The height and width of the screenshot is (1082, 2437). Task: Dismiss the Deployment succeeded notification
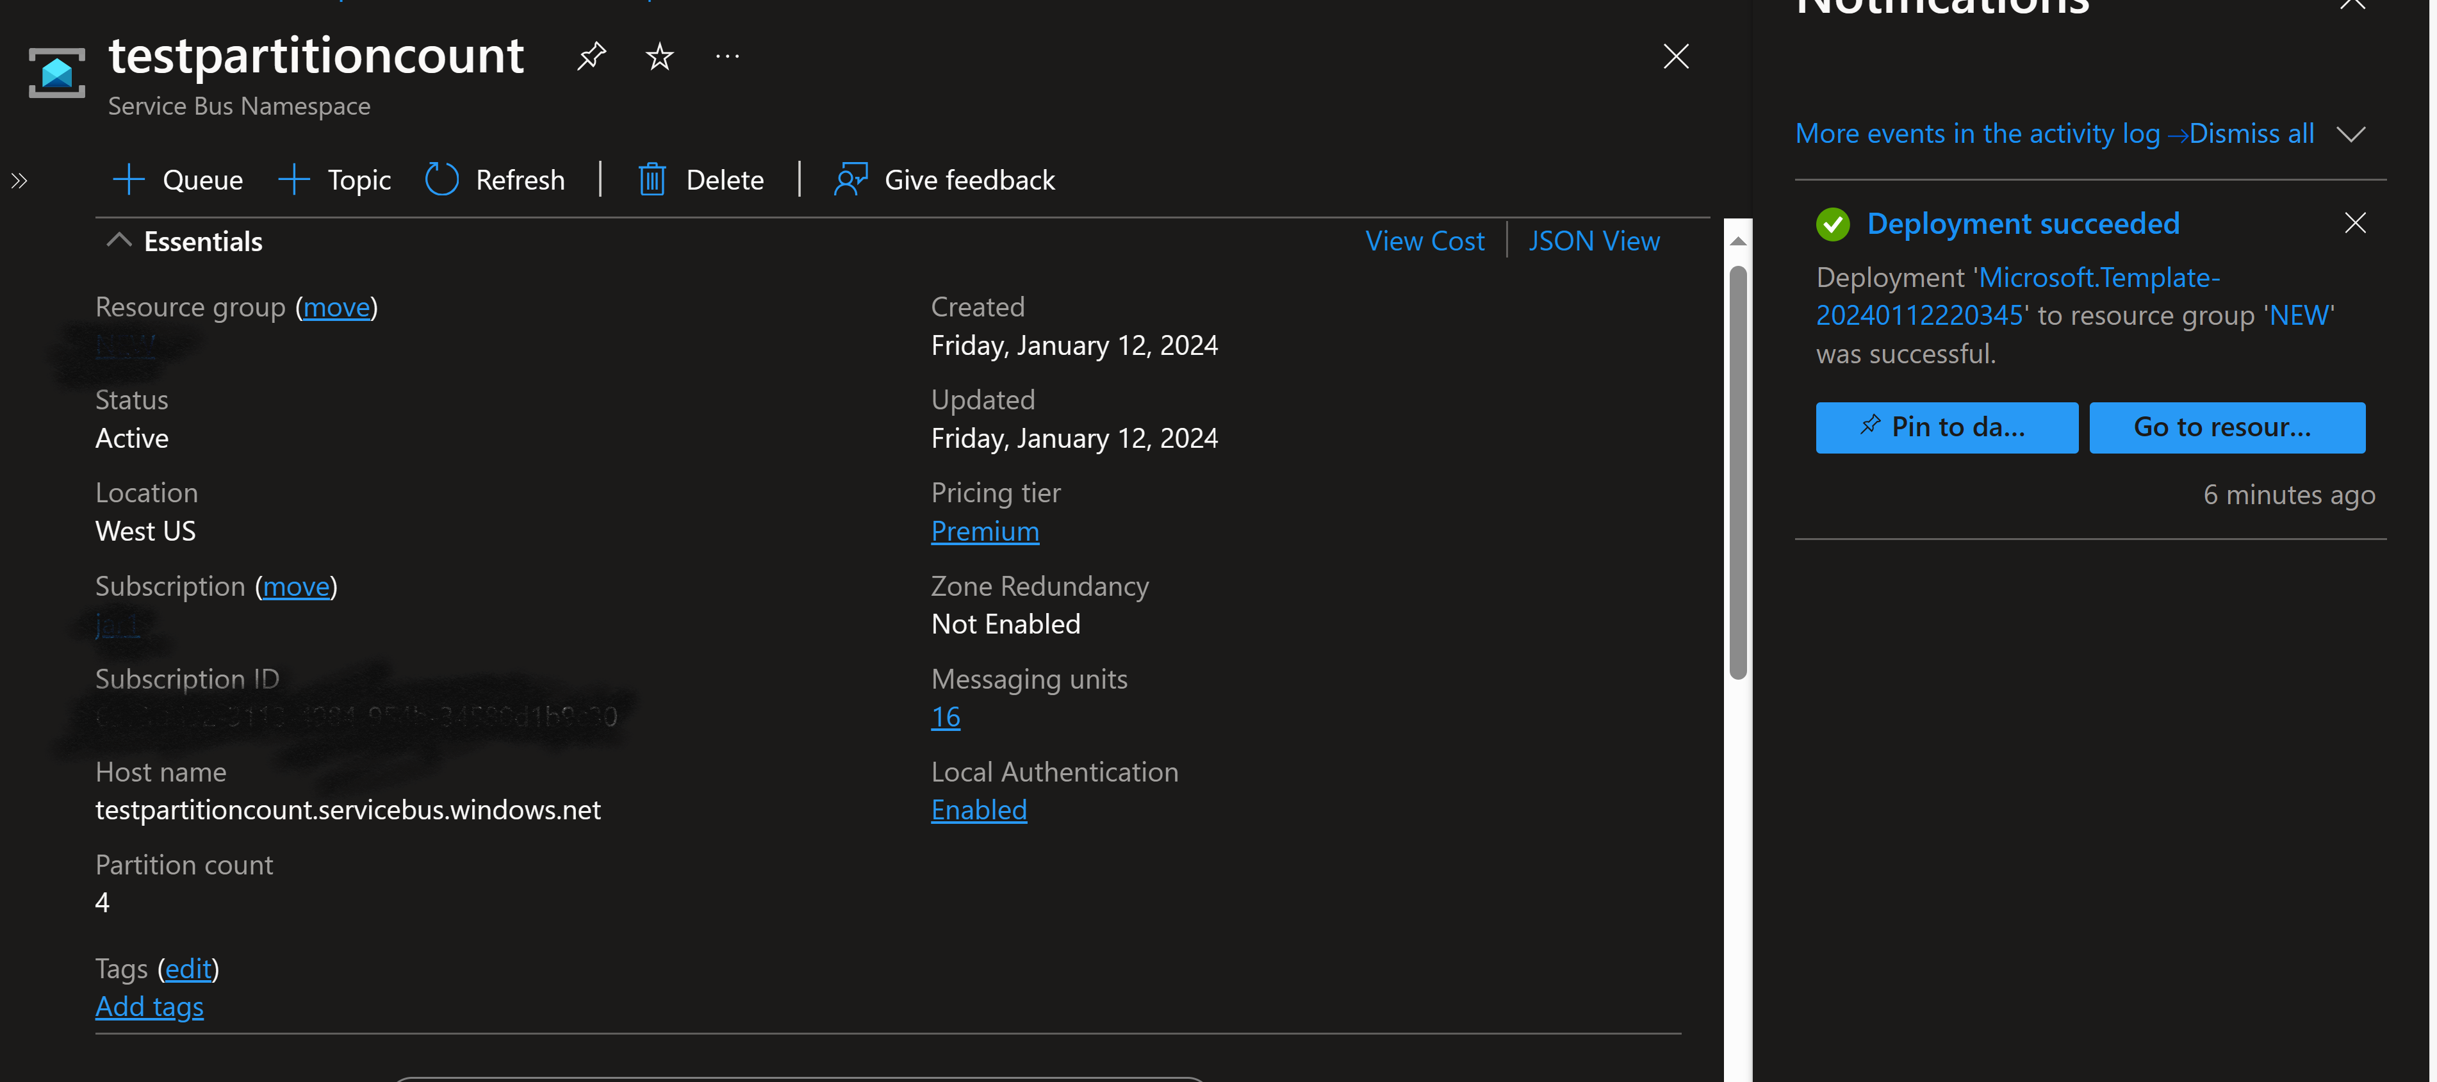pos(2356,223)
